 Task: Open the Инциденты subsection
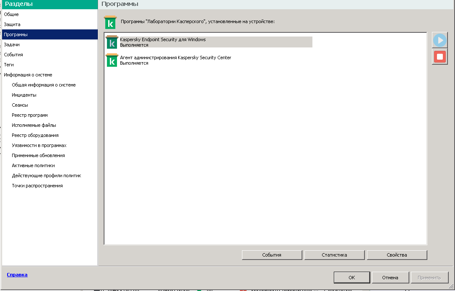(x=24, y=95)
